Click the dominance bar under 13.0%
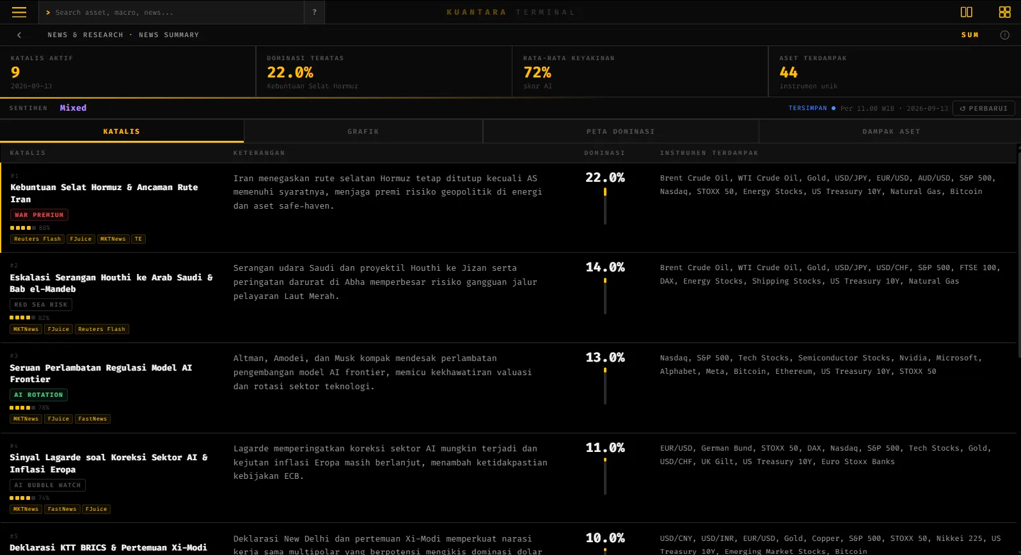Viewport: 1021px width, 555px height. (605, 385)
